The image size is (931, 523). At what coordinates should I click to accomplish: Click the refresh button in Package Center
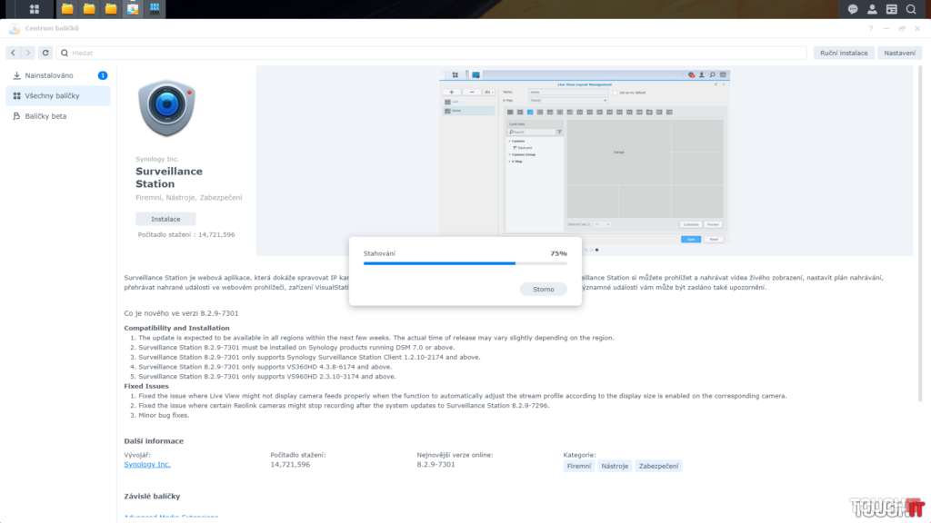pos(45,53)
